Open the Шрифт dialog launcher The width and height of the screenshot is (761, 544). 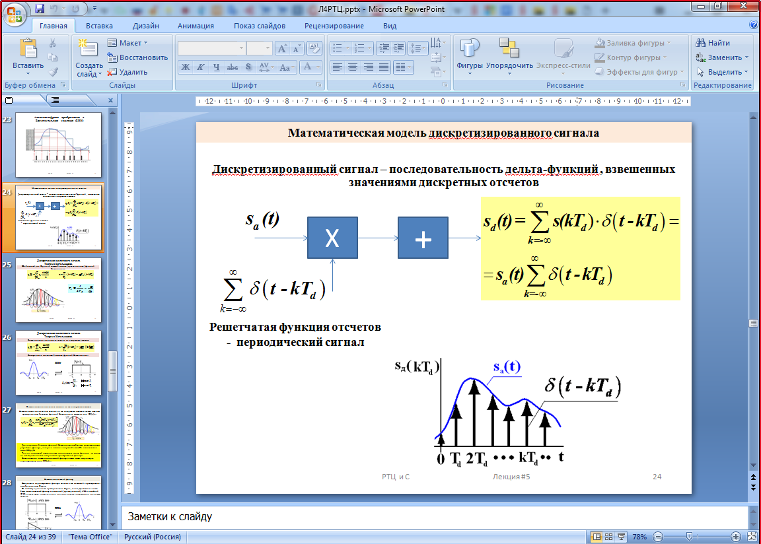[319, 85]
